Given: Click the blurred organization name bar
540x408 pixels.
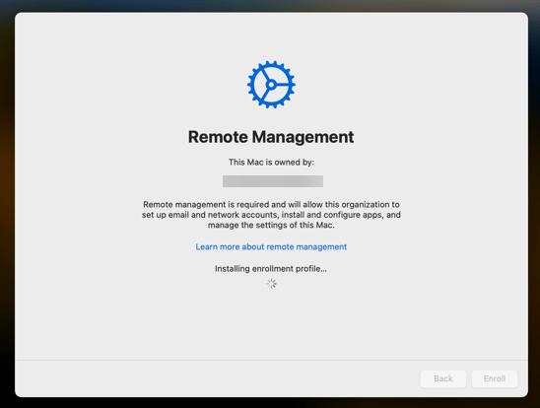Looking at the screenshot, I should click(x=273, y=181).
